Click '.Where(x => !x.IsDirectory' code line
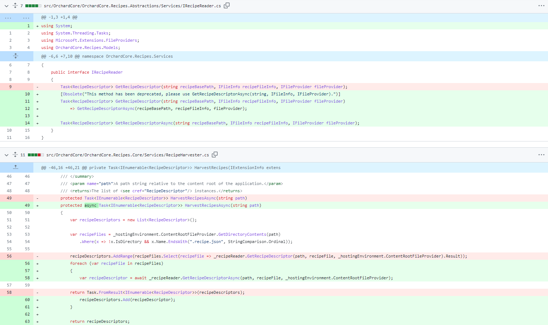548x325 pixels. pyautogui.click(x=186, y=242)
